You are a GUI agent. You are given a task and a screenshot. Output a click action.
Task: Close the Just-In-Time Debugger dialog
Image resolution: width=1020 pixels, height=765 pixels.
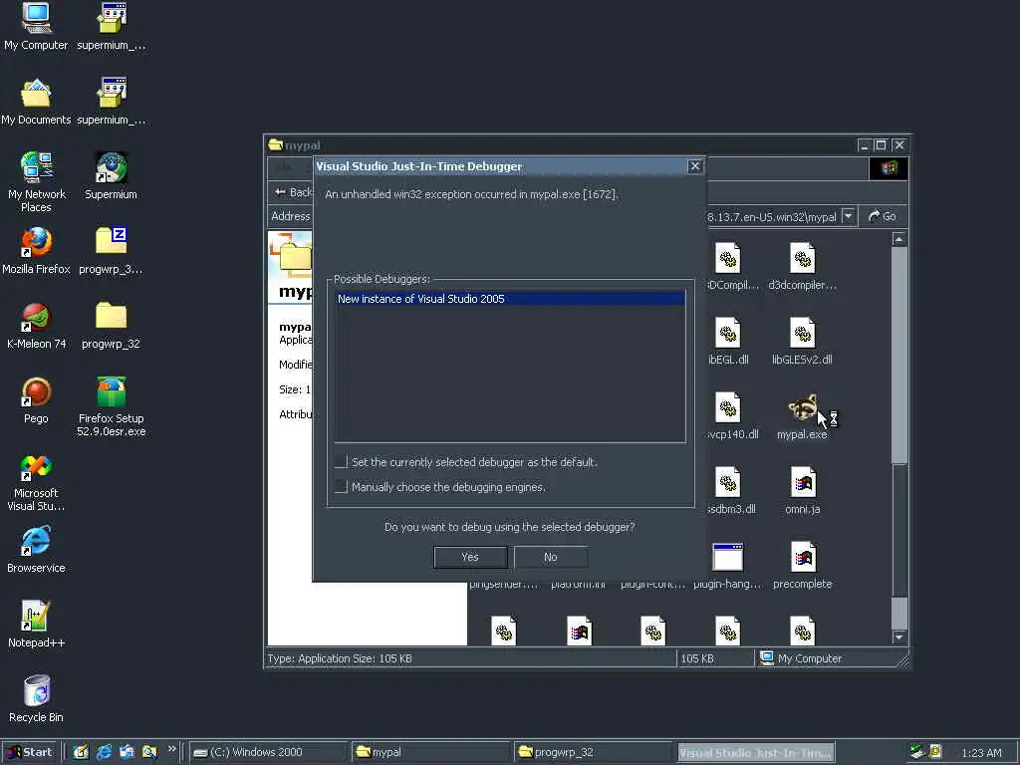click(x=694, y=166)
